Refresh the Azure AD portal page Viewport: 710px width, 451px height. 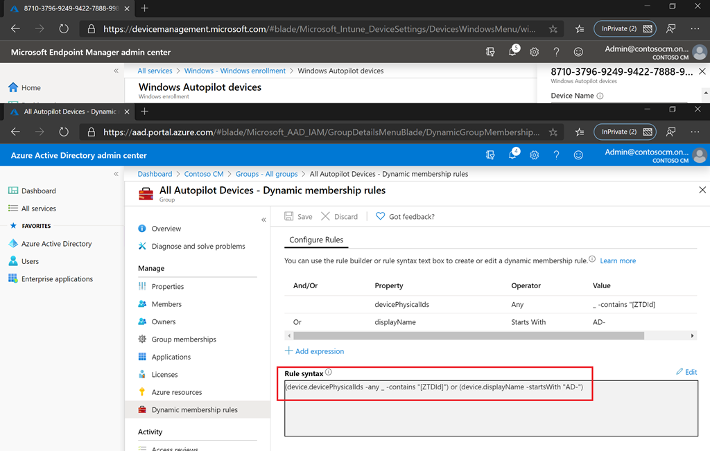[64, 132]
